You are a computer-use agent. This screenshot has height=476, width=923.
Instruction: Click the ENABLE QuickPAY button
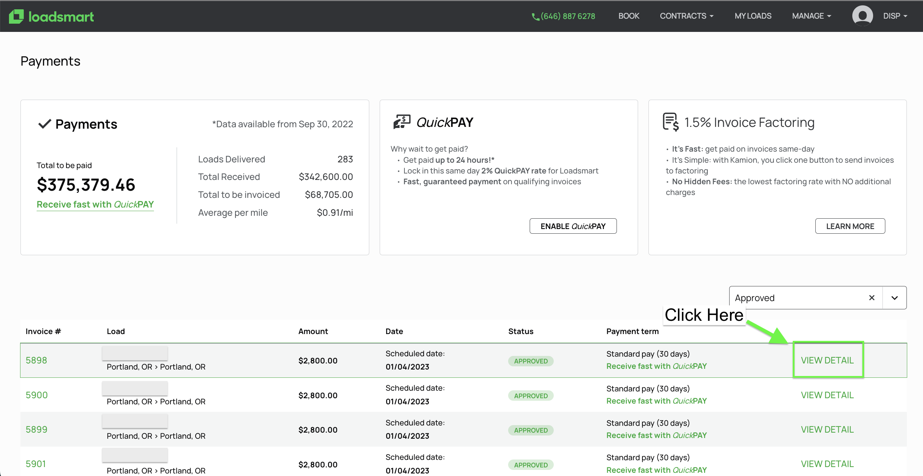[573, 226]
